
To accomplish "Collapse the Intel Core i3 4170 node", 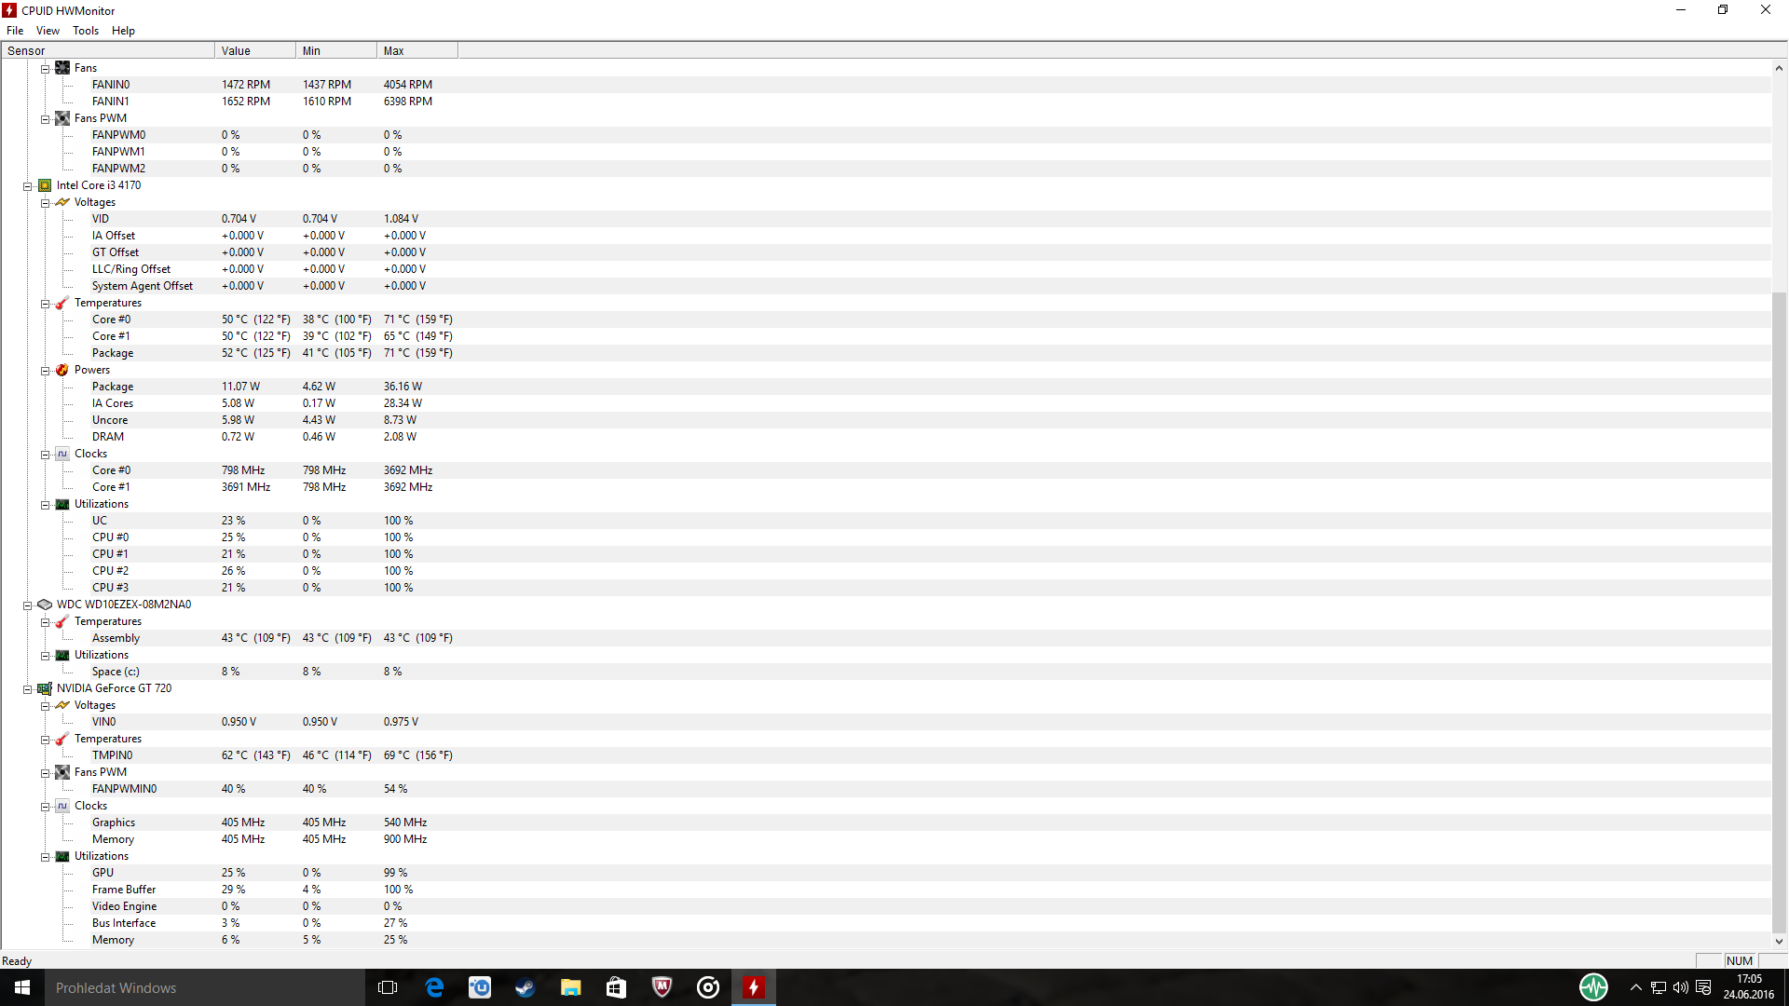I will [x=28, y=186].
